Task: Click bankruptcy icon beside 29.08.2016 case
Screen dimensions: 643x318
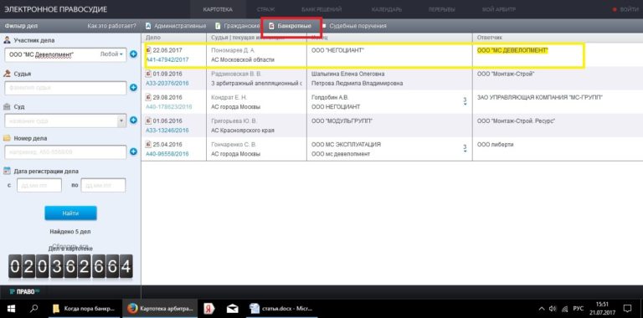Action: click(149, 98)
